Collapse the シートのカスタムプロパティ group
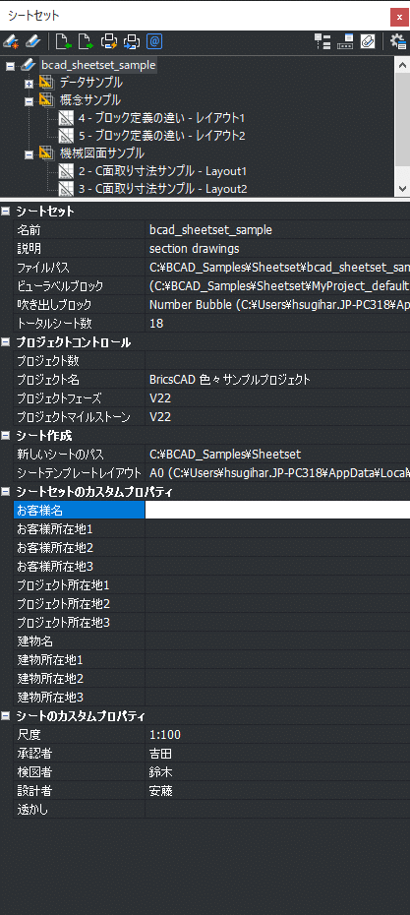Screen dimensions: 410x915 [x=6, y=715]
